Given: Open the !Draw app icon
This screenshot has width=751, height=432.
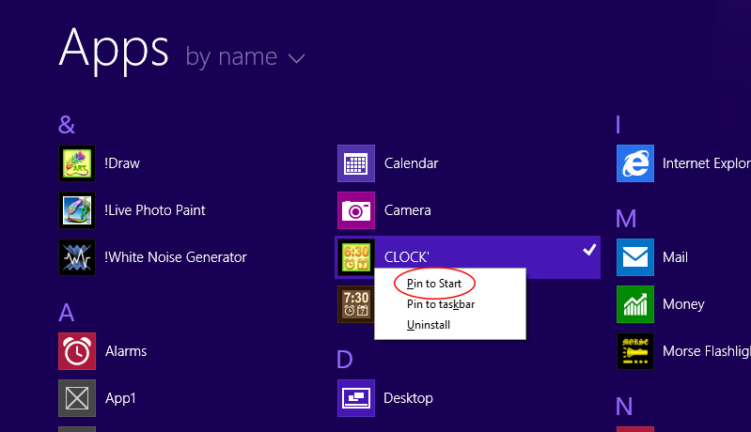Looking at the screenshot, I should 77,163.
